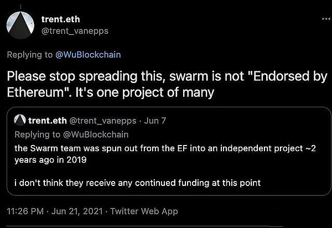332x228 pixels.
Task: Click the trent.eth display name in the header
Action: tap(60, 19)
